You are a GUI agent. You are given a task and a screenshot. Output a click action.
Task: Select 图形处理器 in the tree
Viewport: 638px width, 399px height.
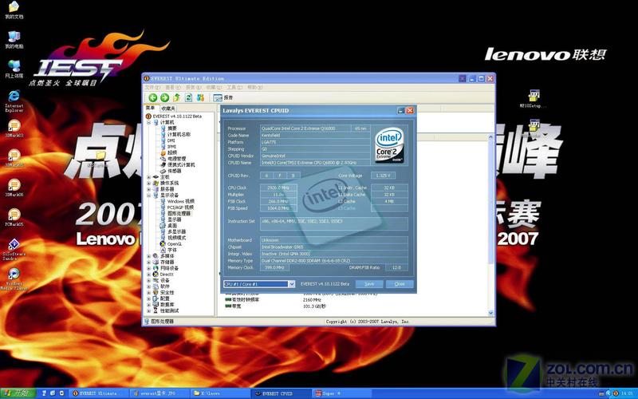(x=179, y=213)
